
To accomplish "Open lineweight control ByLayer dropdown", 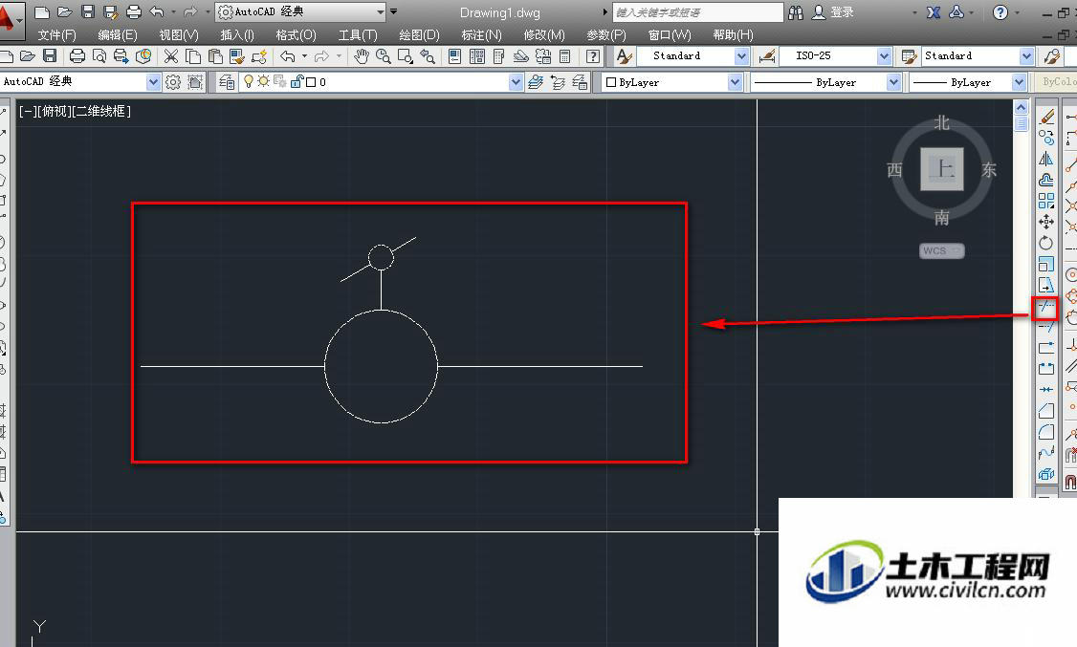I will (1020, 82).
